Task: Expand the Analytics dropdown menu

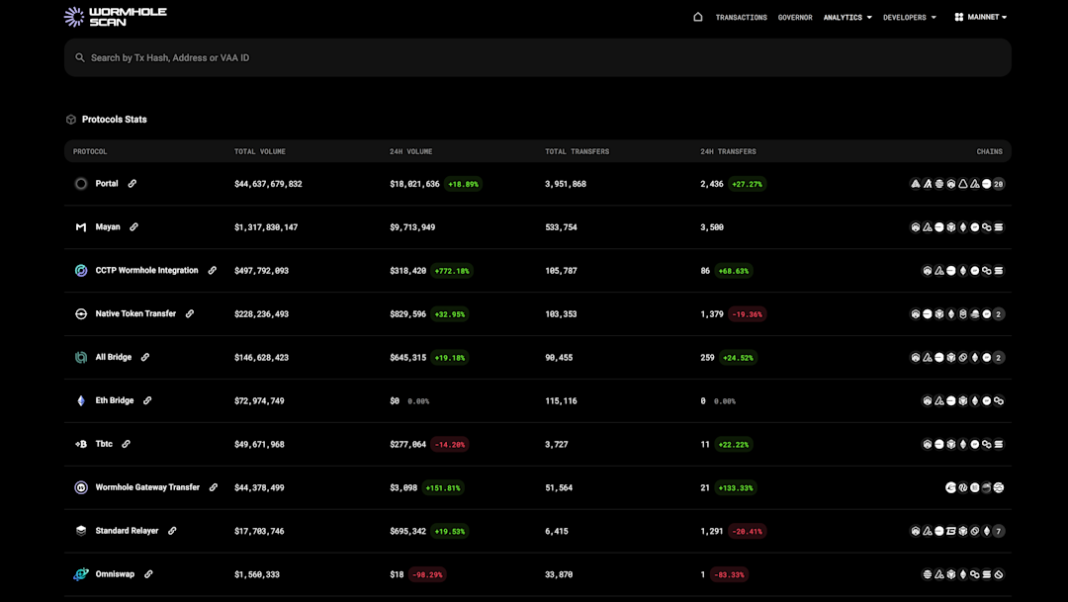Action: [x=847, y=17]
